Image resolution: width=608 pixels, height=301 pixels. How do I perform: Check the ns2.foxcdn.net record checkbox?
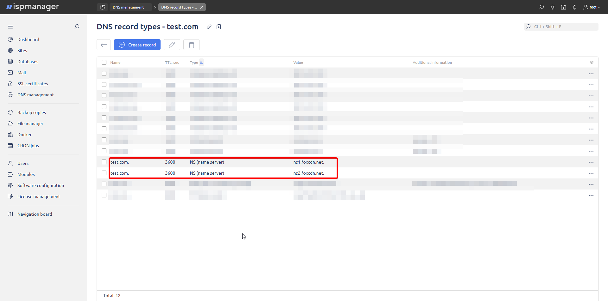[x=104, y=173]
